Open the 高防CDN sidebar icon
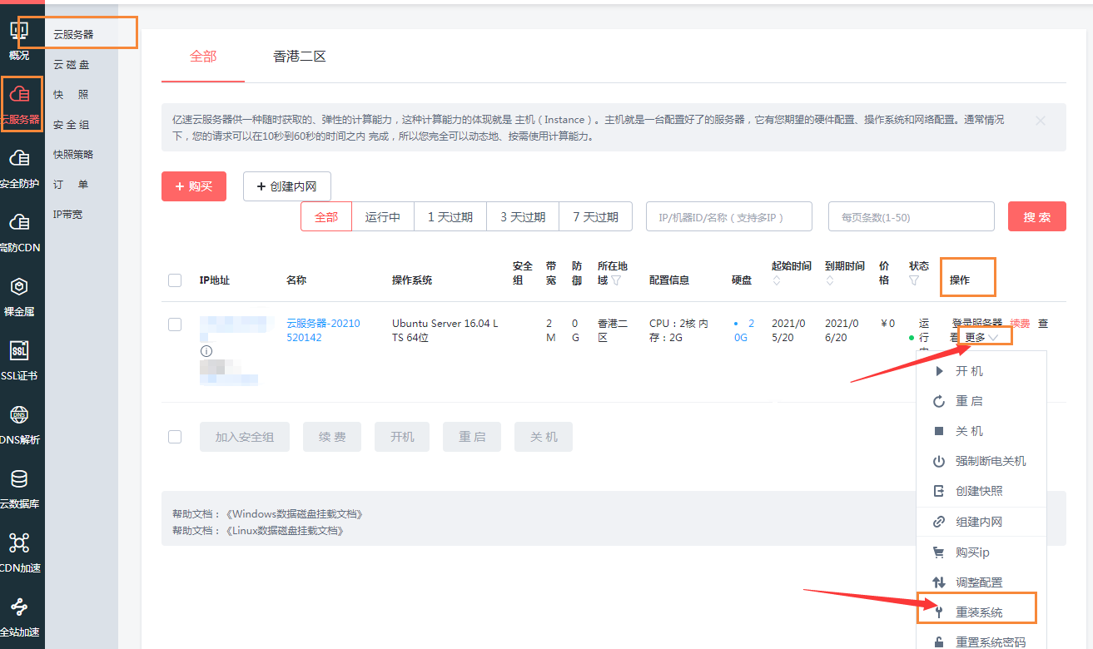Image resolution: width=1093 pixels, height=649 pixels. click(x=19, y=222)
